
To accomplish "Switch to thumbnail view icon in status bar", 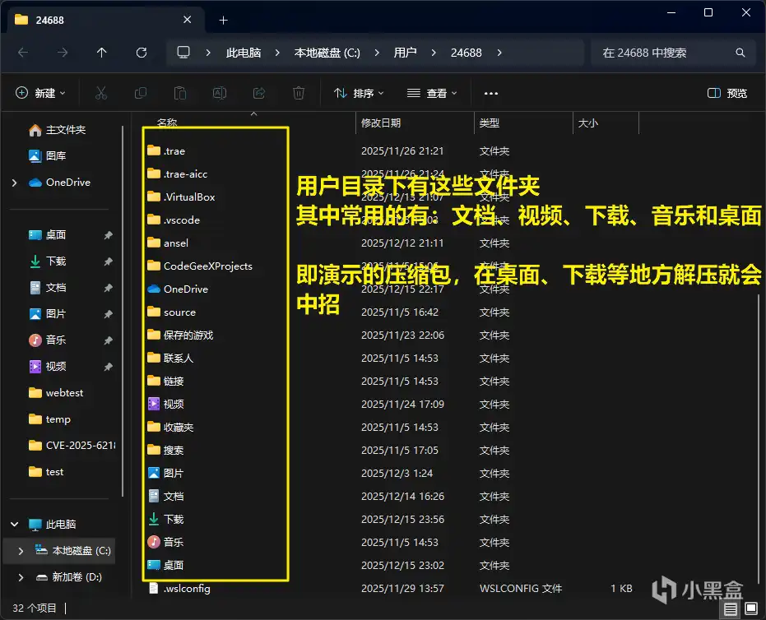I will [750, 608].
